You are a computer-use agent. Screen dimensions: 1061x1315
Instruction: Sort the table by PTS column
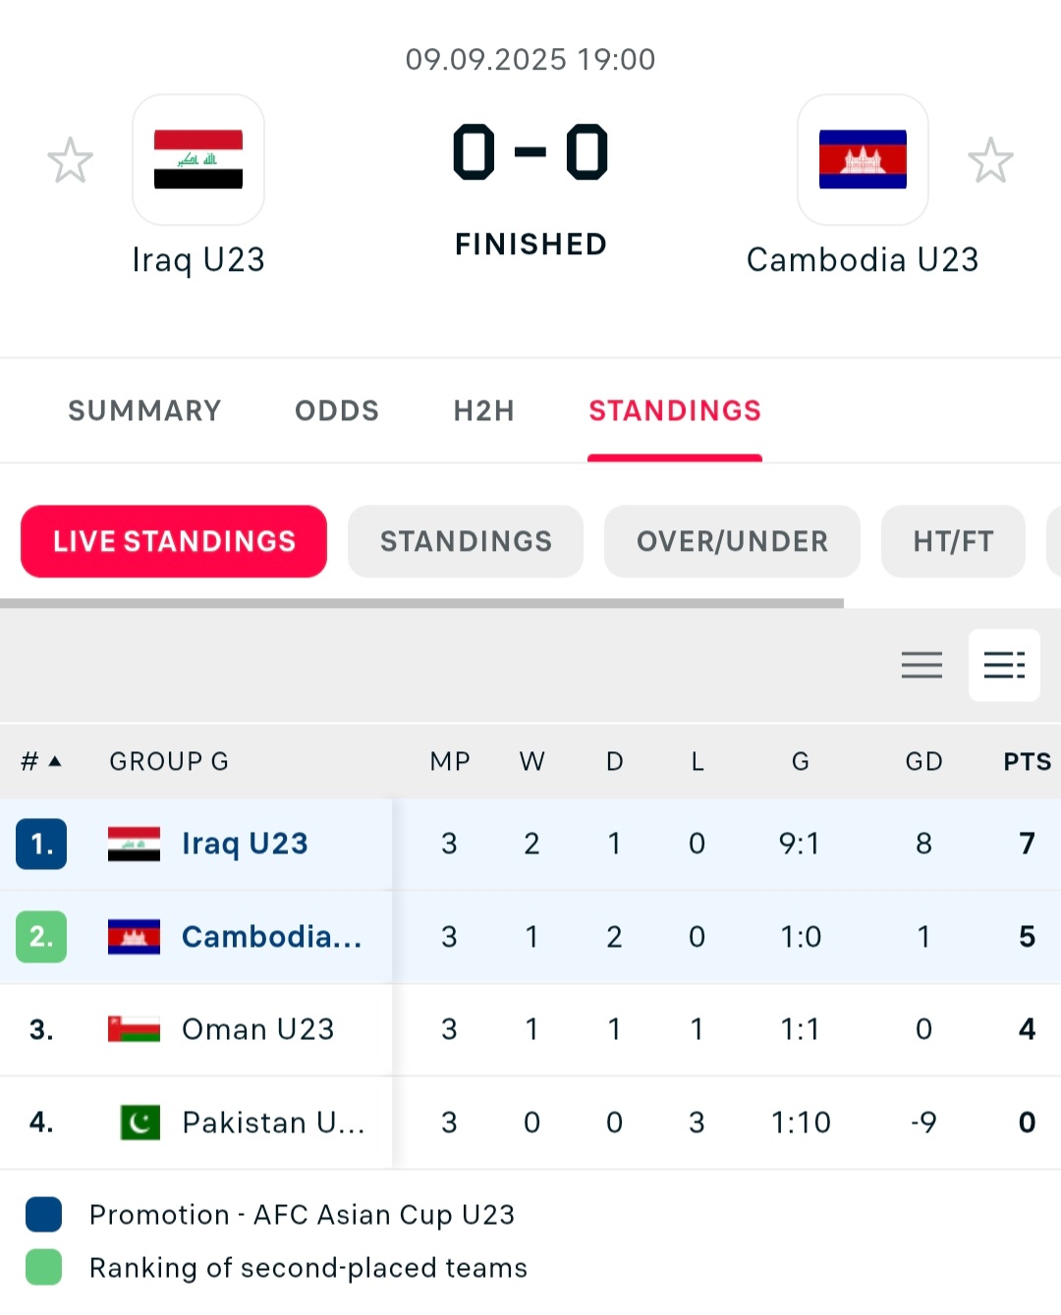coord(1027,761)
